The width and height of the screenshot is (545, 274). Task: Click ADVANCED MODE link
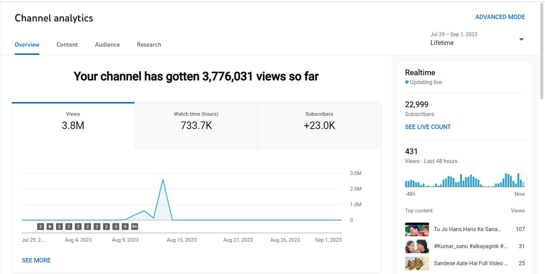(500, 17)
